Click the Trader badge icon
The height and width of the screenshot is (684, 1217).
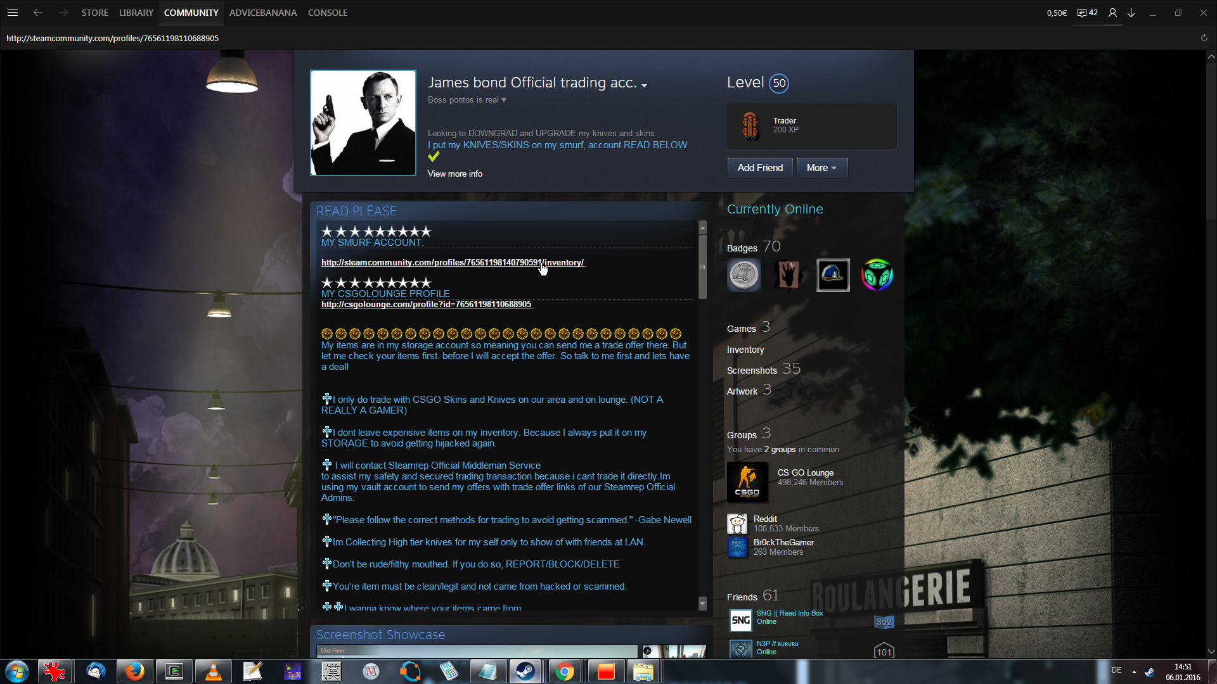pos(750,125)
